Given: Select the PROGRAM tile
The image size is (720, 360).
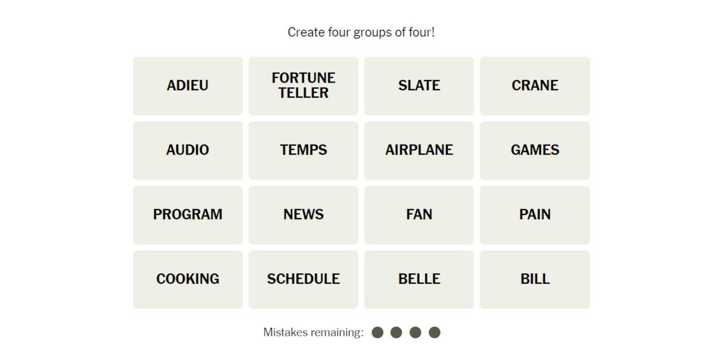Looking at the screenshot, I should [x=188, y=215].
